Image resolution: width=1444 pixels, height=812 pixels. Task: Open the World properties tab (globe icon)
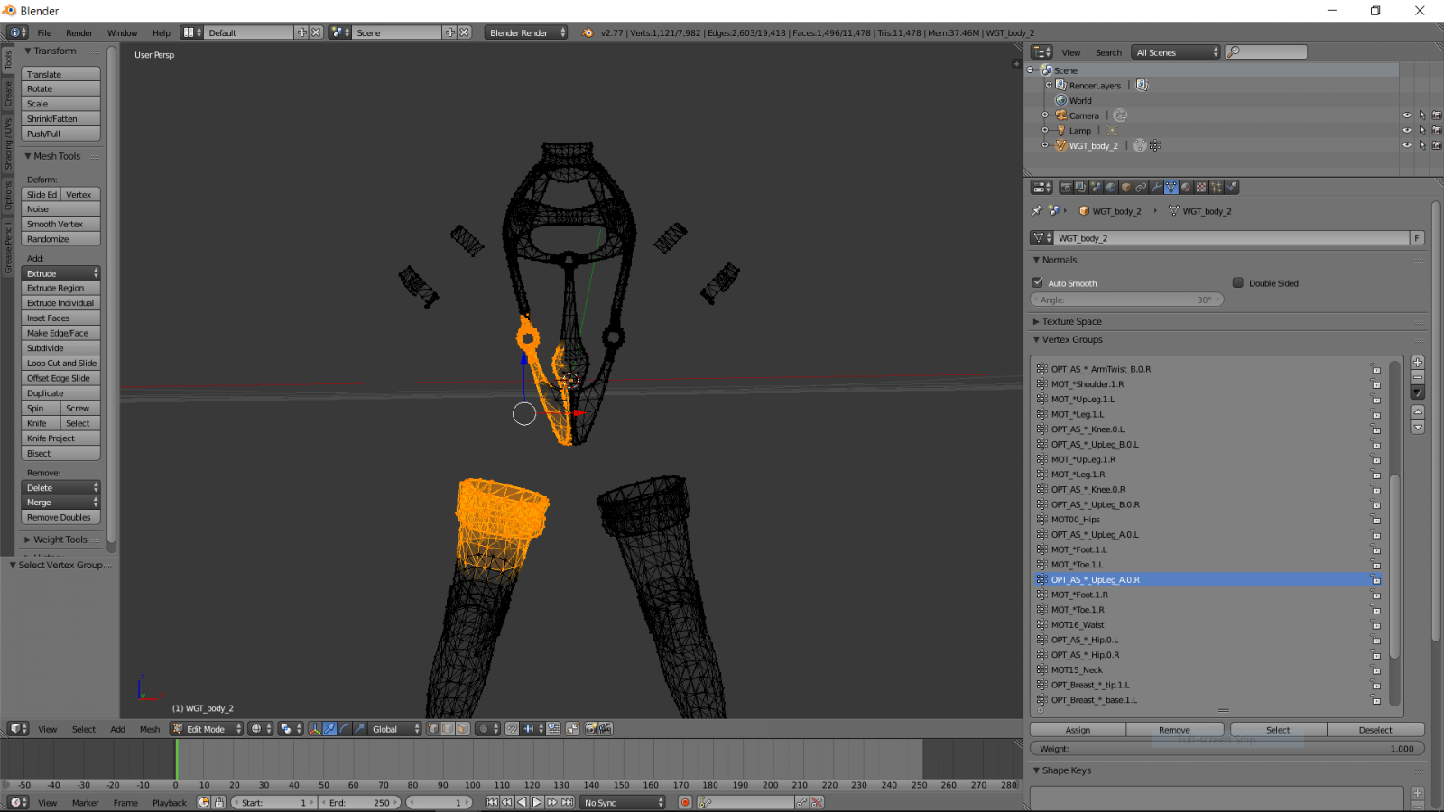1111,187
